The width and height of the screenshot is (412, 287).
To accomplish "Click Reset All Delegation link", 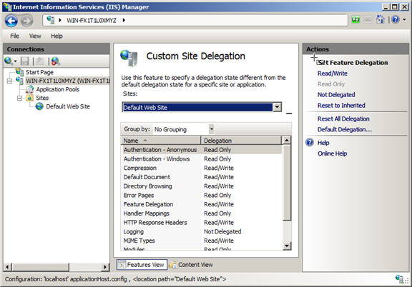I will point(343,119).
